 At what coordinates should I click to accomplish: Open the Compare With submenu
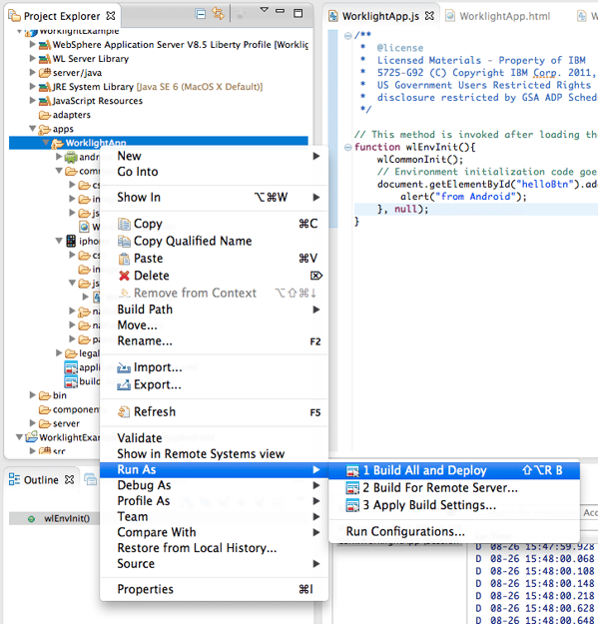[x=214, y=532]
